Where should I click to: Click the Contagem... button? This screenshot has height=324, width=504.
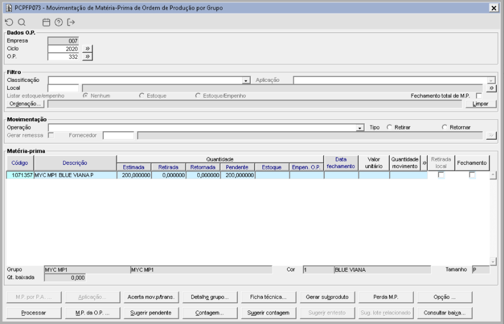(x=210, y=313)
